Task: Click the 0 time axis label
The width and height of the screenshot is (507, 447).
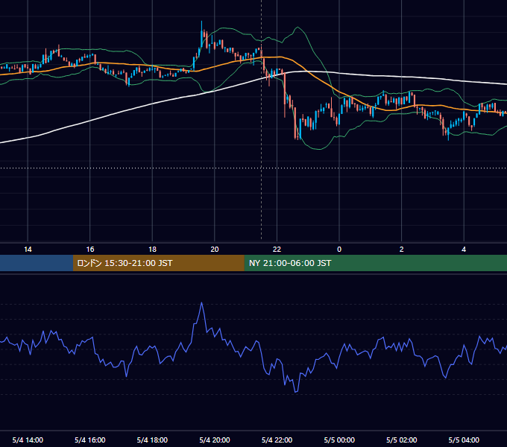Action: click(339, 250)
